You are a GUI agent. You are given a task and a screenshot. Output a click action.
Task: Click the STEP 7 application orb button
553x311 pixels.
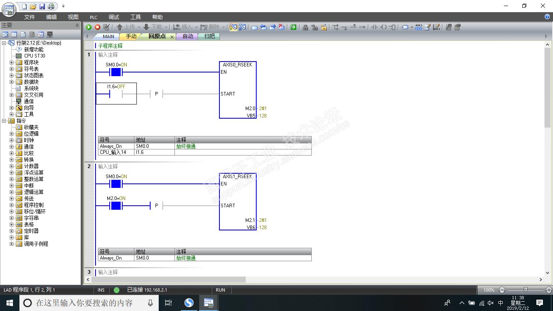(9, 9)
